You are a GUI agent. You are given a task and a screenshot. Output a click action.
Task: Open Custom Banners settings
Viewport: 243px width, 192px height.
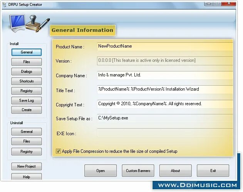click(138, 170)
